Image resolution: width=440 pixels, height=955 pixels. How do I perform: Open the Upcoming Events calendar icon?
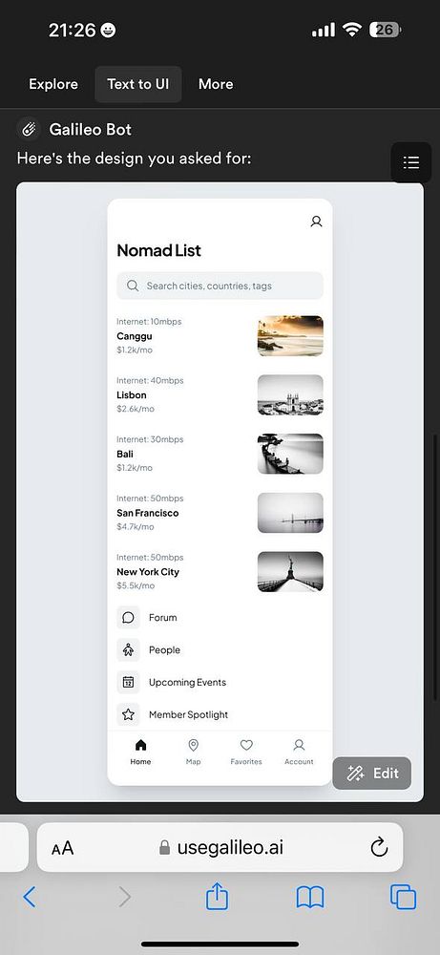click(128, 682)
